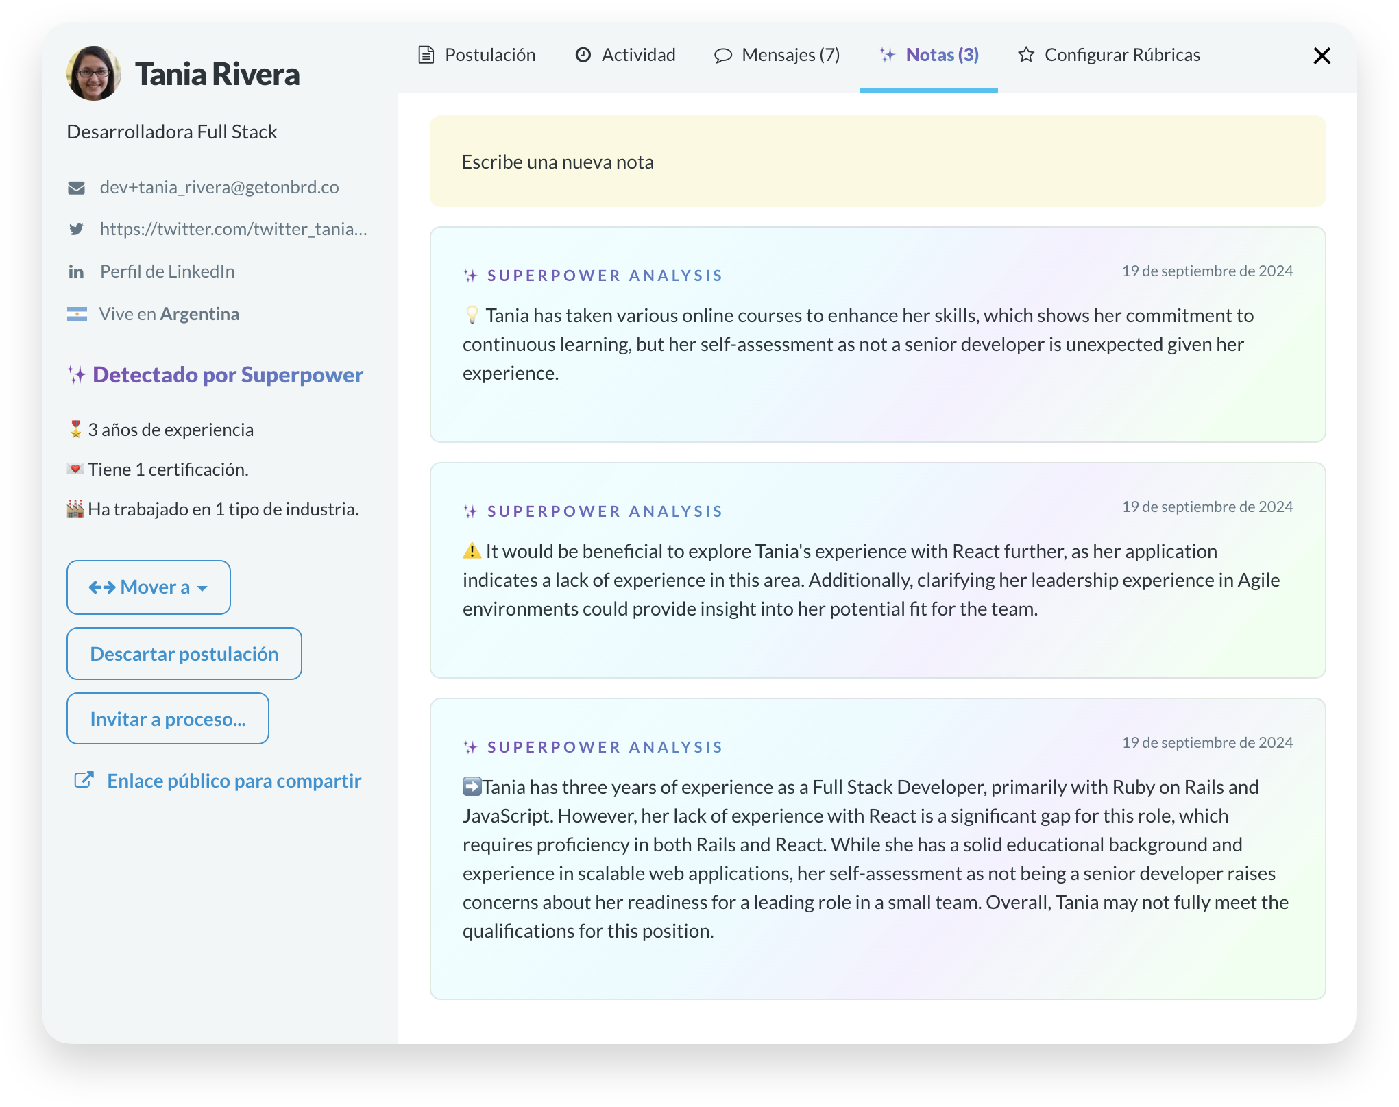Click the sparkle icon on Notas tab

888,55
